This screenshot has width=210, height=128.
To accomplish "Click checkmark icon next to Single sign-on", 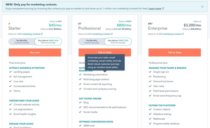I will coord(150,72).
